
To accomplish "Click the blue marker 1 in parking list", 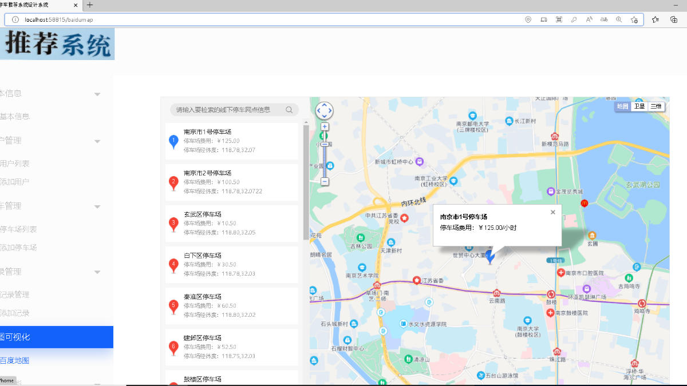I will (174, 142).
